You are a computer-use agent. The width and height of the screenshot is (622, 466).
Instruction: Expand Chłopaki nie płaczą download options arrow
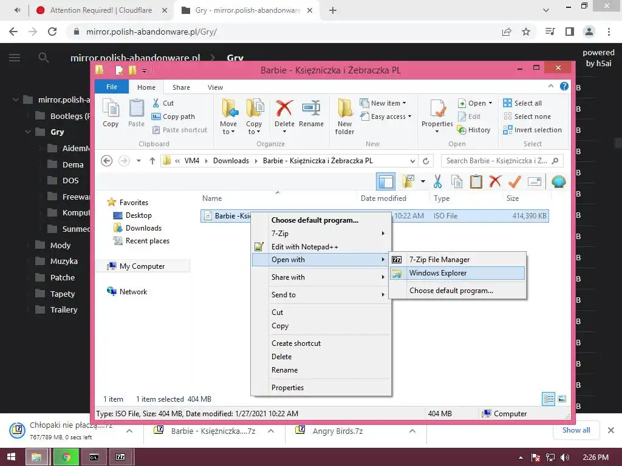(x=129, y=431)
